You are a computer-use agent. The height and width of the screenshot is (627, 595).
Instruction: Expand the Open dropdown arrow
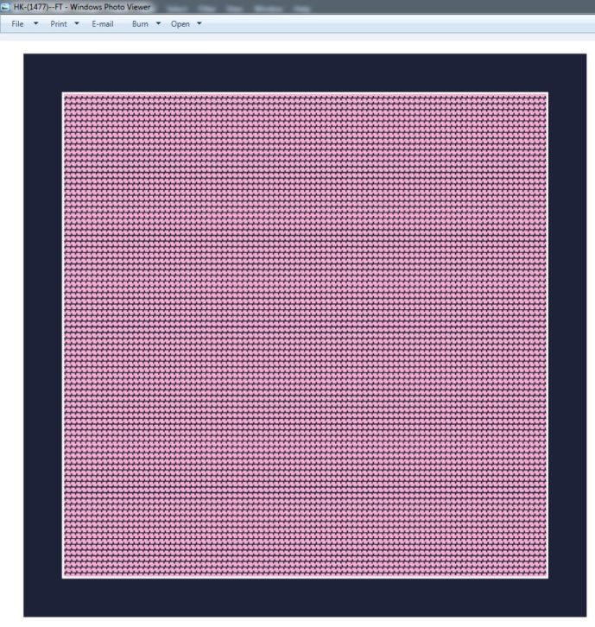(199, 23)
